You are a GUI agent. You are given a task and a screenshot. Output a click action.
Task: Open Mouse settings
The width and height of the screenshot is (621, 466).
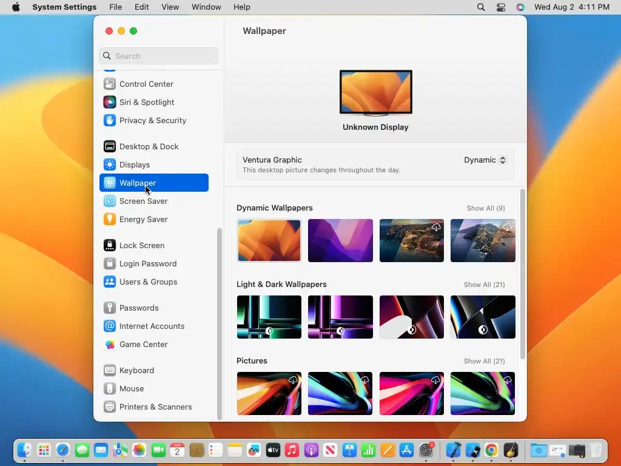[153, 389]
